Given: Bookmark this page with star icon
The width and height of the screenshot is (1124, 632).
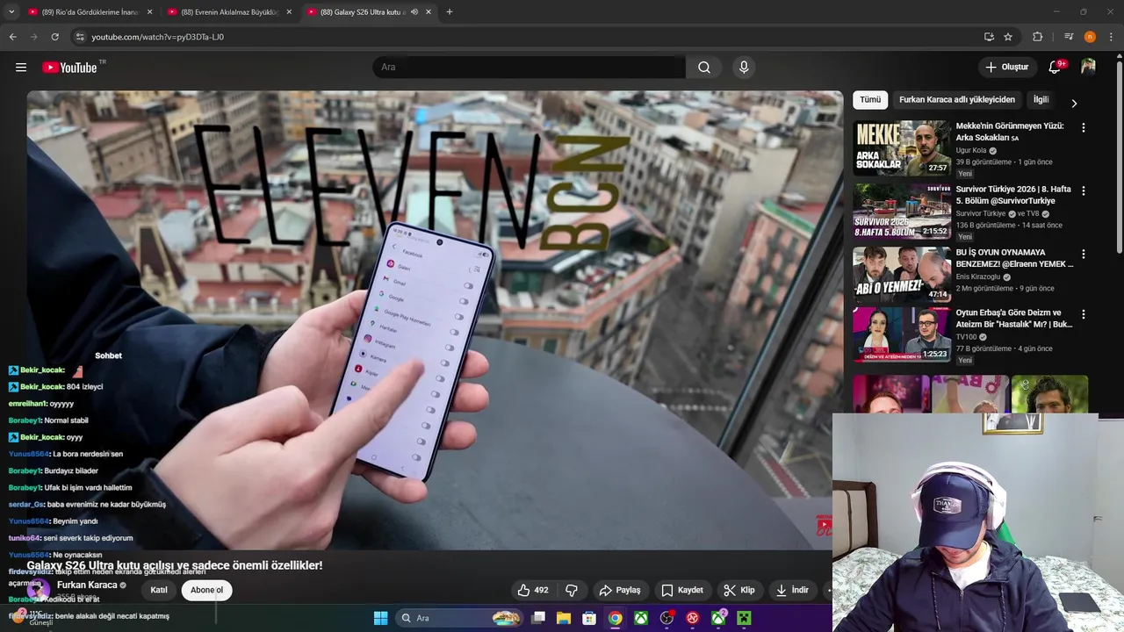Looking at the screenshot, I should 1008,37.
